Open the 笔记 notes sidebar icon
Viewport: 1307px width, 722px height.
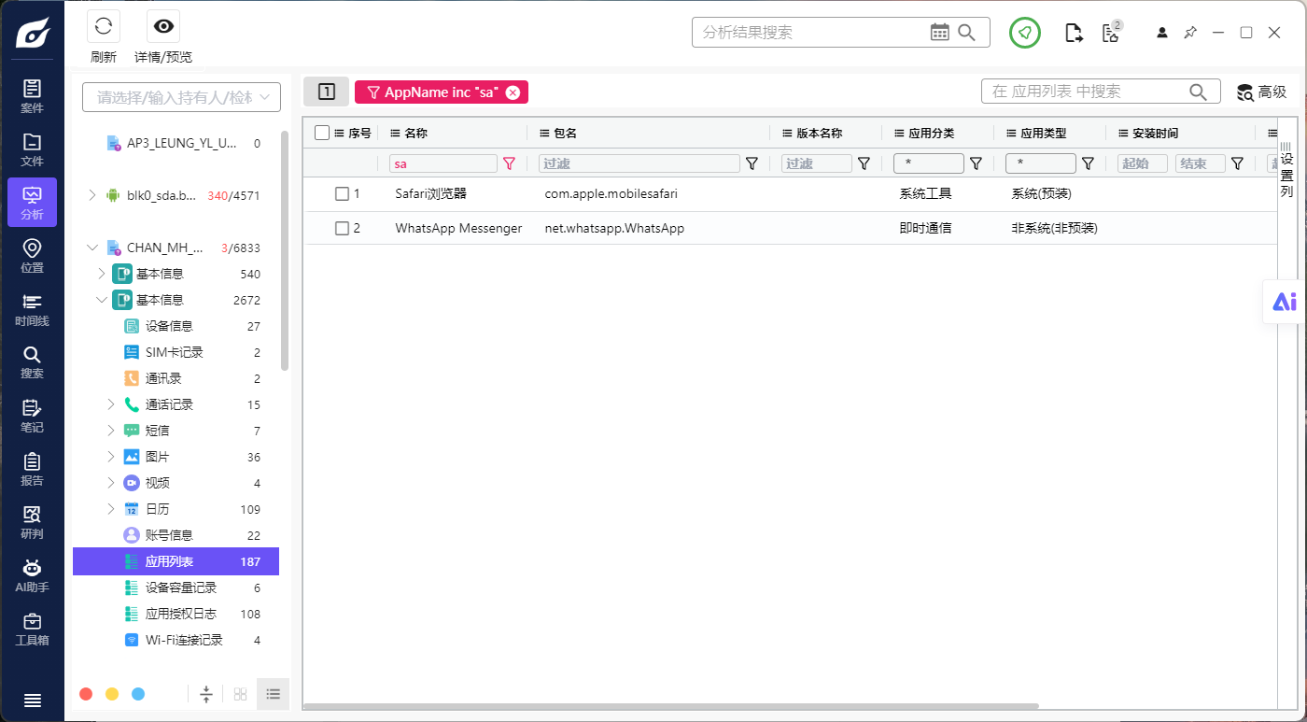pyautogui.click(x=32, y=416)
